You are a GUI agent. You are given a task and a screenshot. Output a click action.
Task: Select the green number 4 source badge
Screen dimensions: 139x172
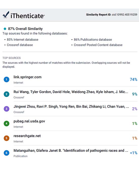pos(7,123)
